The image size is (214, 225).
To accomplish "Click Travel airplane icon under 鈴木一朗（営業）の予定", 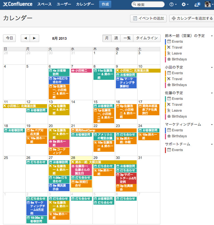I will pos(169,47).
